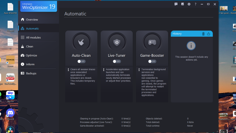Click "Objects deleted:" label
This screenshot has width=236, height=133.
[x=154, y=119]
